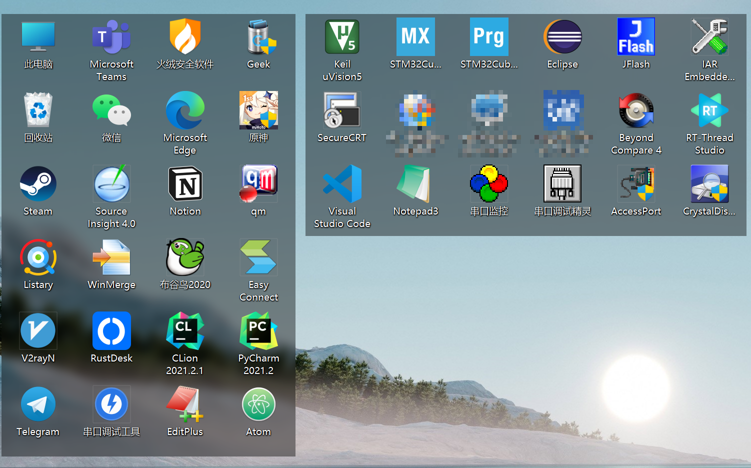Screen dimensions: 751x468
Task: Open Source Insight 4.0 shortcut
Action: 111,184
